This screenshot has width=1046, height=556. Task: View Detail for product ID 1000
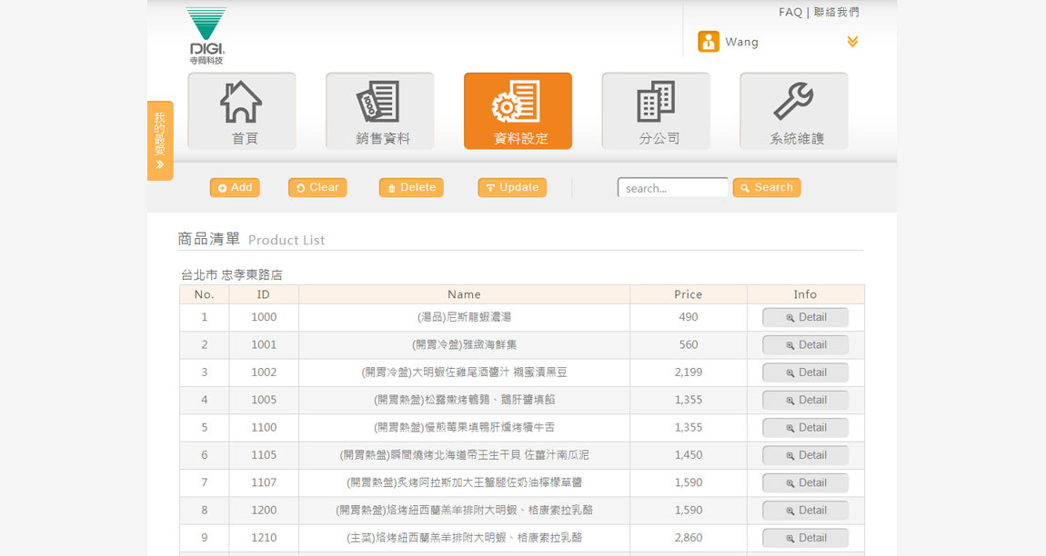[x=805, y=317]
